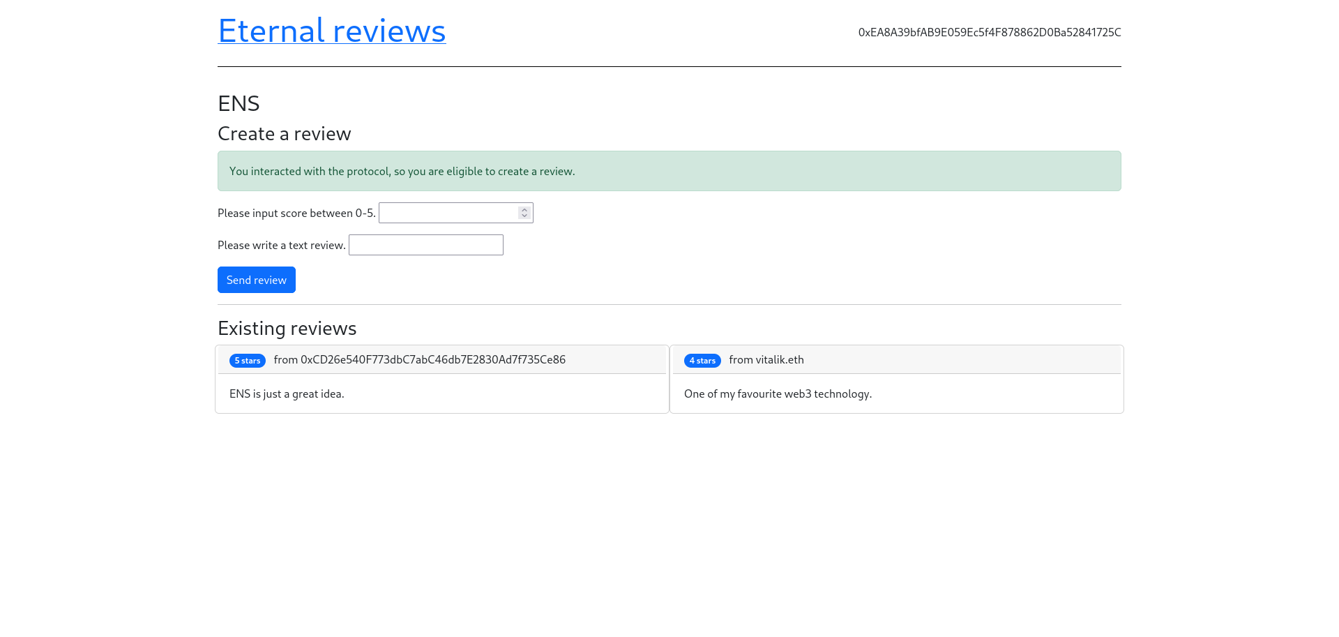1339x637 pixels.
Task: Click the 'Existing reviews' heading
Action: coord(287,328)
